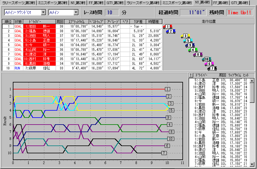The height and width of the screenshot is (169, 257).
Task: Click the up-arrow sort button beside ドライバー lap list
Action: point(191,75)
